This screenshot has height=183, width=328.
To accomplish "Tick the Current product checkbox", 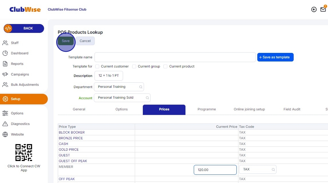I will click(165, 66).
